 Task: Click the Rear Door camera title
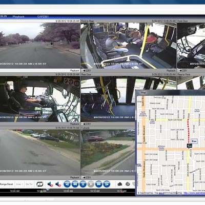pos(87,74)
